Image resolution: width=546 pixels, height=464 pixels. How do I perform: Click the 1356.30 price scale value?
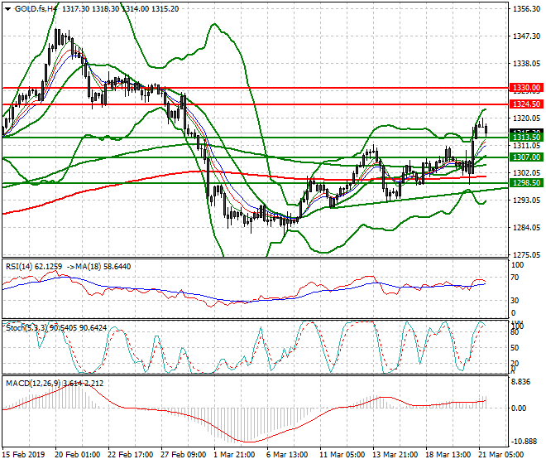point(526,9)
